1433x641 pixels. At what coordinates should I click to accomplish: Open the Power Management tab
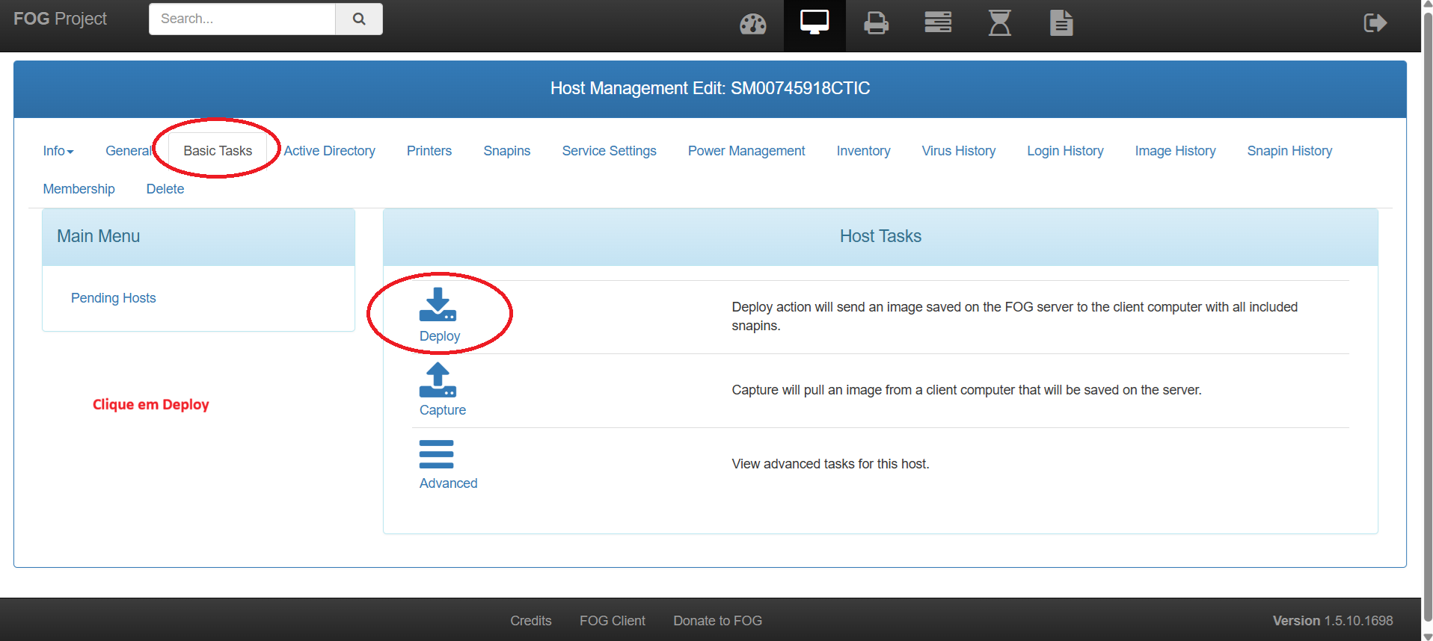tap(746, 151)
